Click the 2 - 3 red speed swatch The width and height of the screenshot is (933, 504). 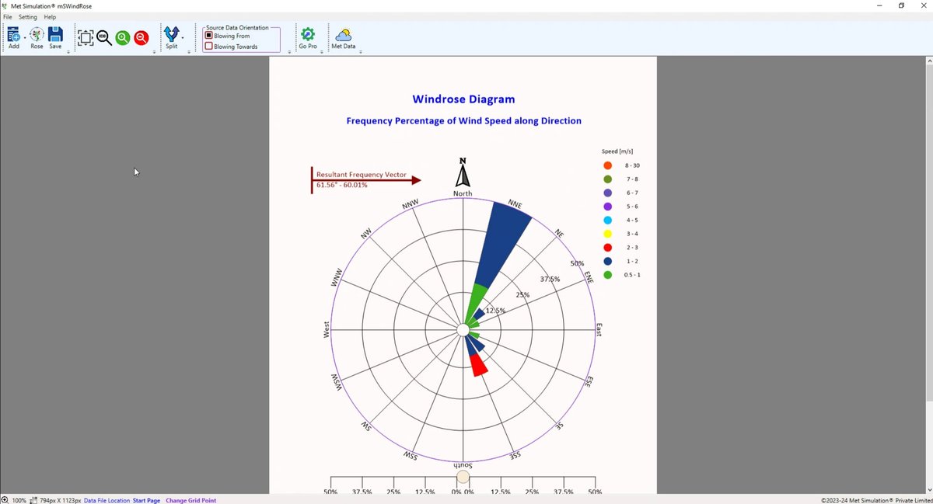click(607, 247)
